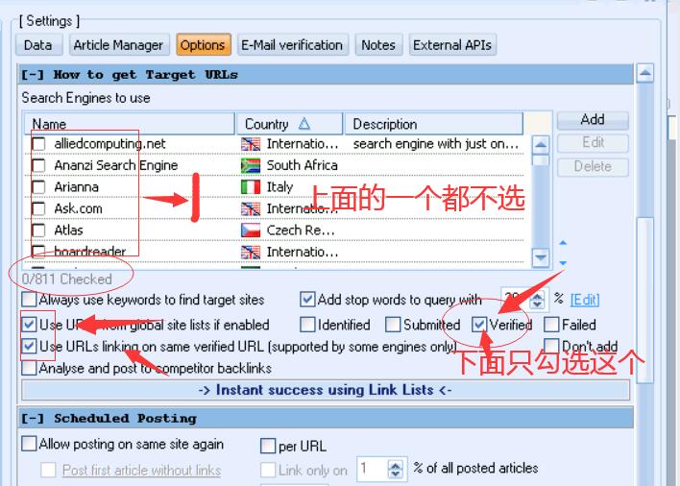Increase the Link only on percentage spinner

click(x=396, y=465)
